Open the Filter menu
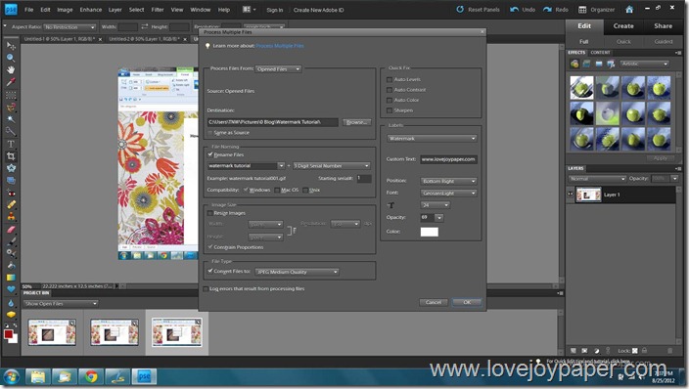 pyautogui.click(x=158, y=10)
